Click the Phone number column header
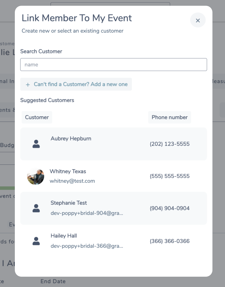The width and height of the screenshot is (225, 287). (170, 117)
